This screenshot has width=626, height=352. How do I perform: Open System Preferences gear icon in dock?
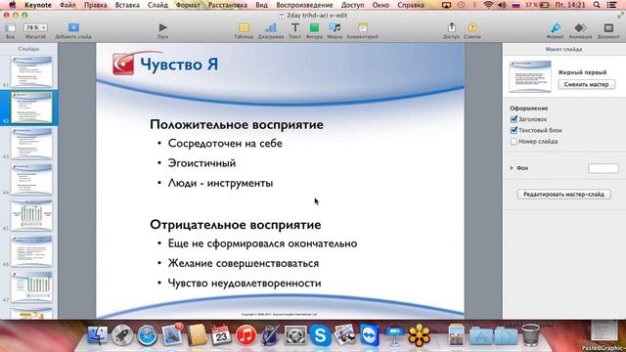tap(295, 334)
